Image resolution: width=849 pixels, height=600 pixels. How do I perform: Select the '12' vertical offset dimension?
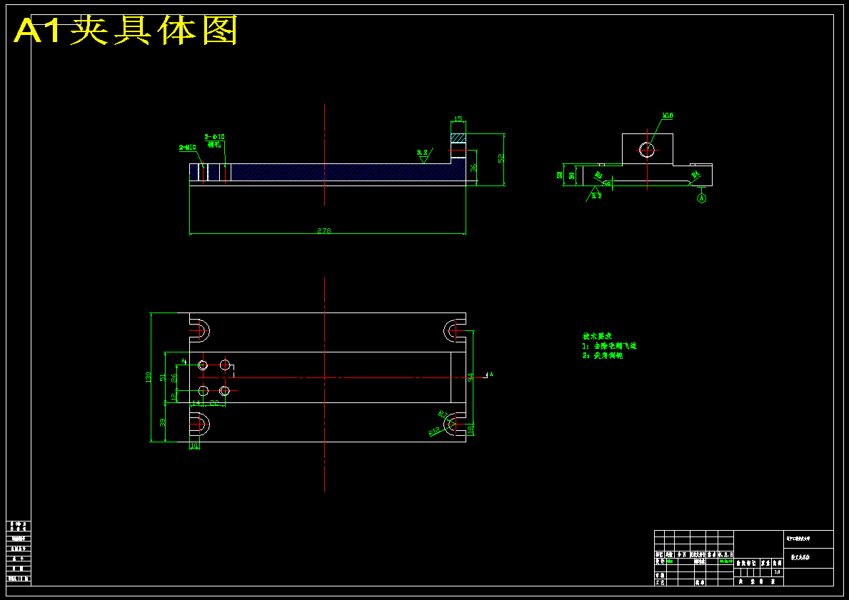(x=174, y=397)
